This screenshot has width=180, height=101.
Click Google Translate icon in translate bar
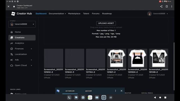58,91
